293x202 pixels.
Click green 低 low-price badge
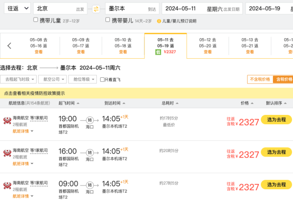158,52
